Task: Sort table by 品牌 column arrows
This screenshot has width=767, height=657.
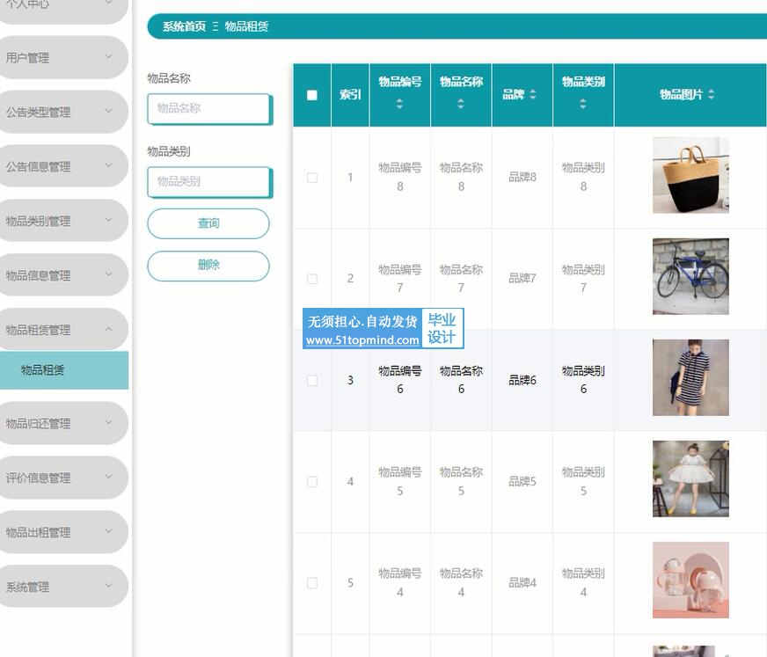Action: click(x=533, y=94)
